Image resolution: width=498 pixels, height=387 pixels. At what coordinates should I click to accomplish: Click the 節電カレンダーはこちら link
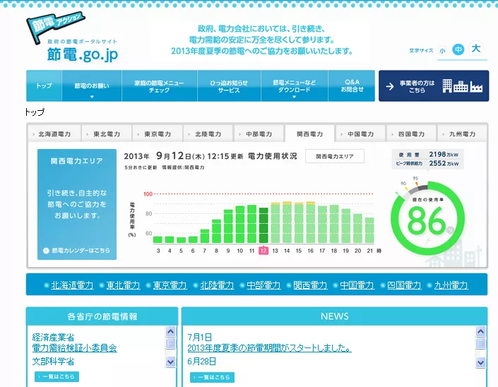[x=81, y=251]
